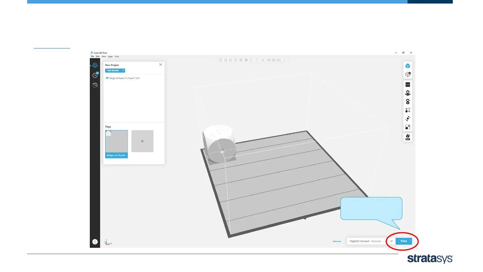Open the Apps menu
The height and width of the screenshot is (272, 483).
click(x=110, y=56)
